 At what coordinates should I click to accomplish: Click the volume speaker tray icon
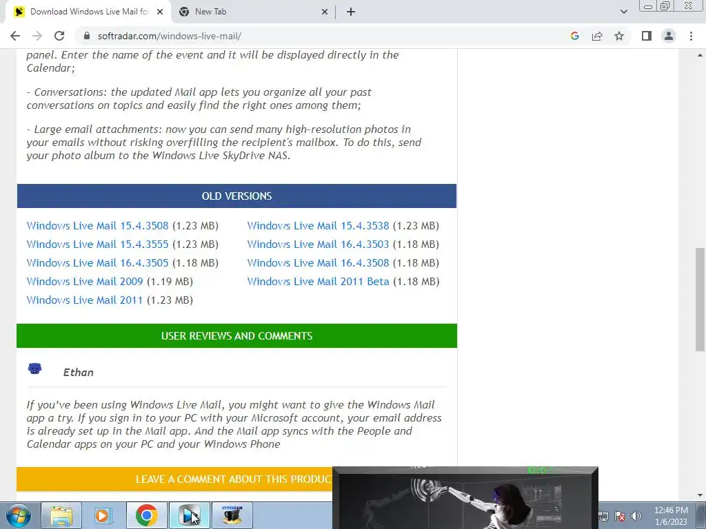click(636, 516)
